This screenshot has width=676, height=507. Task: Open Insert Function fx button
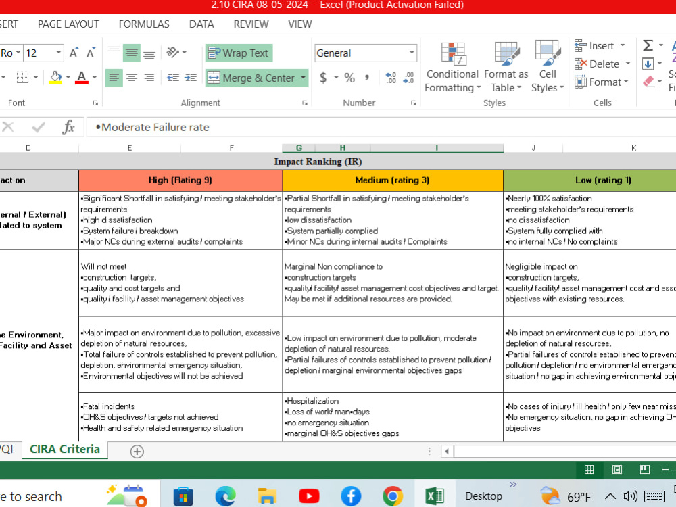coord(68,127)
